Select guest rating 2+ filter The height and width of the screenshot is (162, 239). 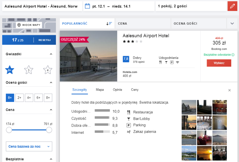(x=19, y=97)
